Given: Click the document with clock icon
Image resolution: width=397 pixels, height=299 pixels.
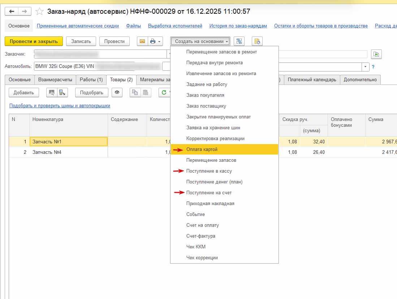Looking at the screenshot, I should pyautogui.click(x=257, y=41).
